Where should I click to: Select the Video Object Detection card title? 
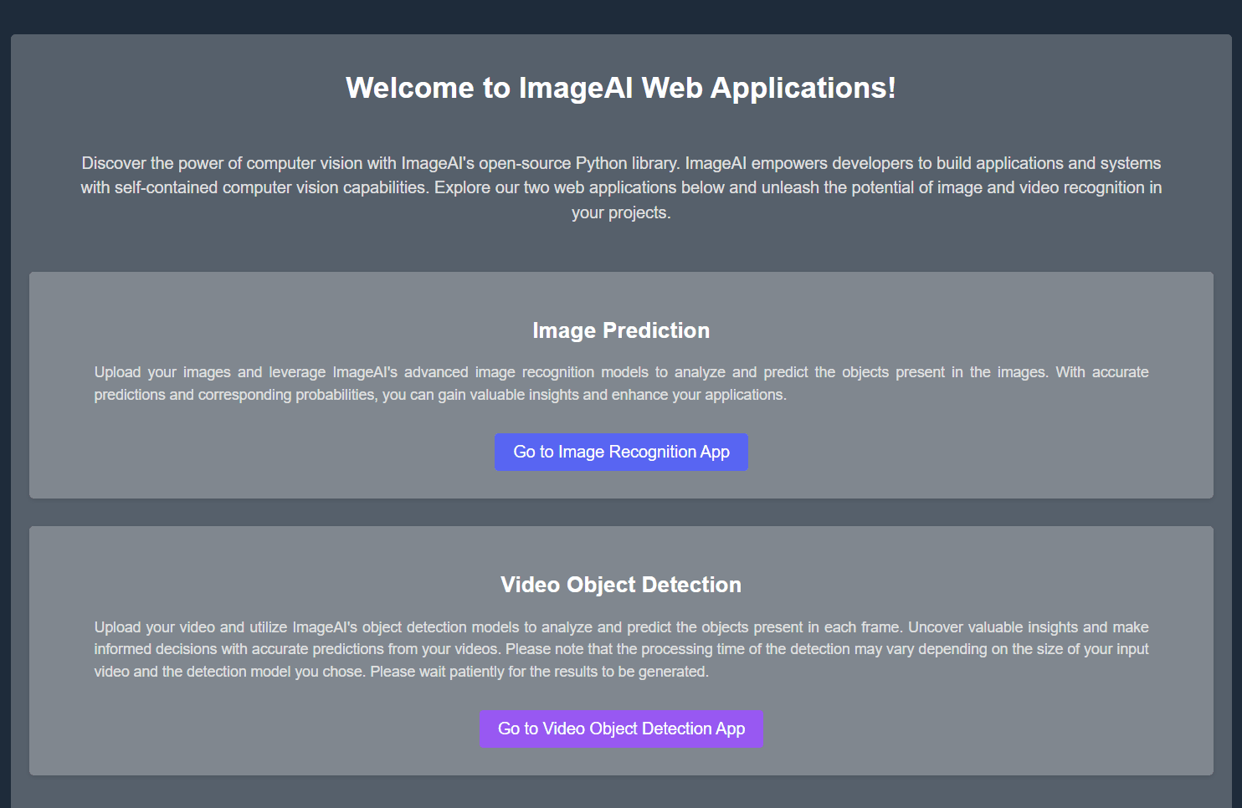point(621,585)
